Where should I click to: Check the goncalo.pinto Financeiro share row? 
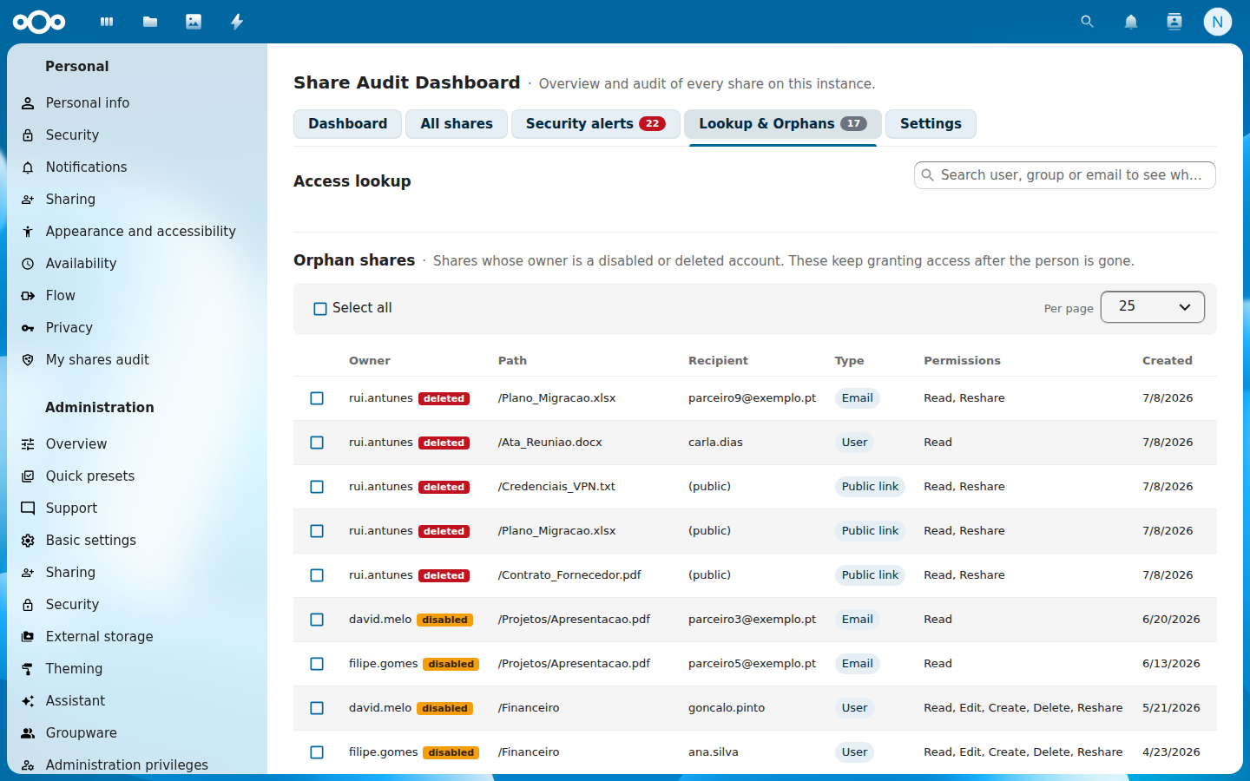click(317, 708)
